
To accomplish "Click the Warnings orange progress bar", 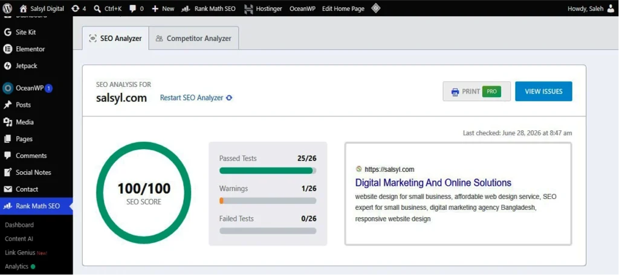I will (x=268, y=201).
